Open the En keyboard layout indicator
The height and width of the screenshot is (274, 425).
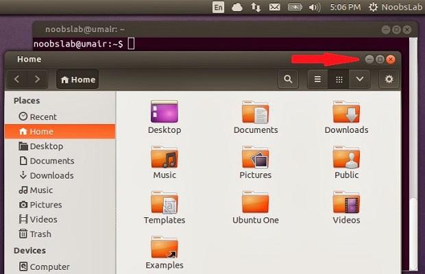tap(218, 8)
